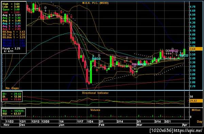Click the 4.20 price axis label
The image size is (204, 134).
pyautogui.click(x=192, y=27)
